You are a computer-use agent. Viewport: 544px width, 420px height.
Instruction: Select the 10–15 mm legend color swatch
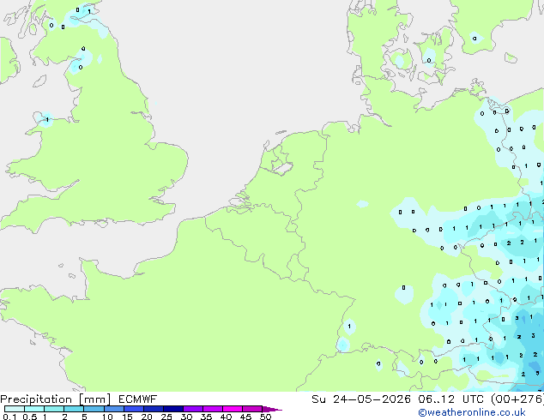[x=114, y=409]
